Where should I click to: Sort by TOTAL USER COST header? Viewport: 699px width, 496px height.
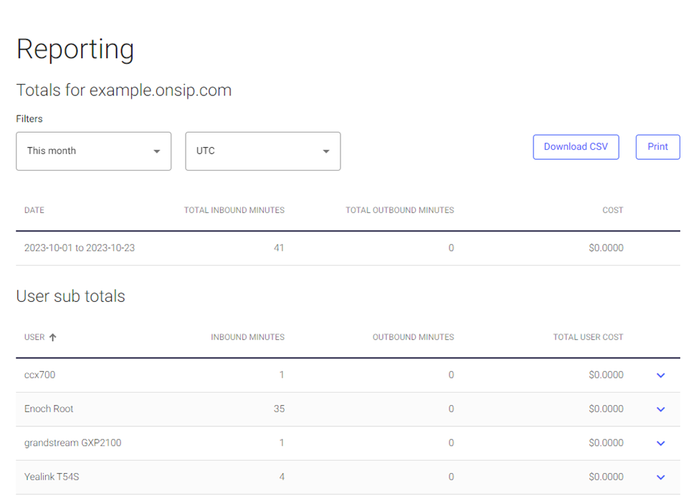[588, 338]
